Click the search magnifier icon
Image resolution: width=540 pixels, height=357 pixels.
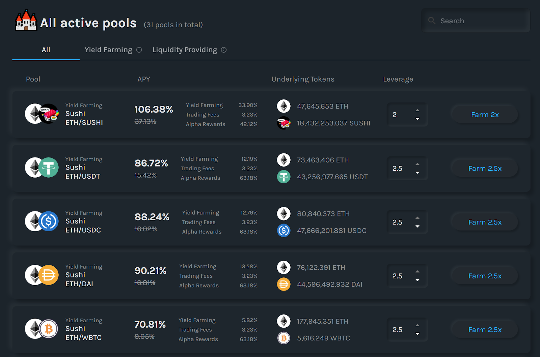432,21
